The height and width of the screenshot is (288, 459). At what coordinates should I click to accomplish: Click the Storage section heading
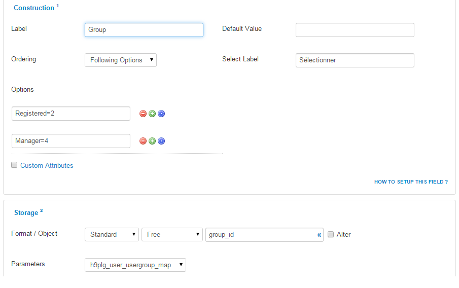[x=26, y=213]
